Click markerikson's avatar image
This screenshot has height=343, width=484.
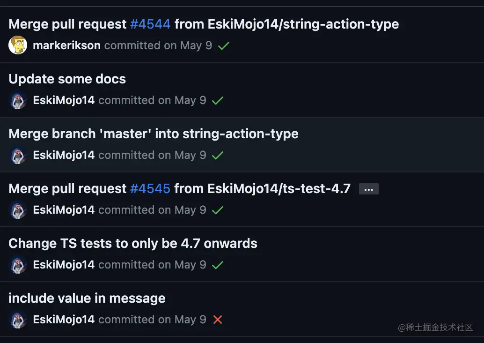point(18,45)
